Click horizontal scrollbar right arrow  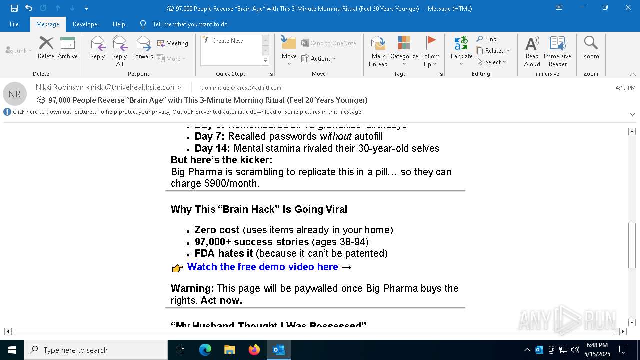click(x=623, y=331)
